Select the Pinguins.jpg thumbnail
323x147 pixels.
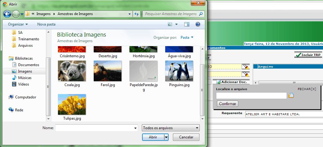[x=179, y=71]
